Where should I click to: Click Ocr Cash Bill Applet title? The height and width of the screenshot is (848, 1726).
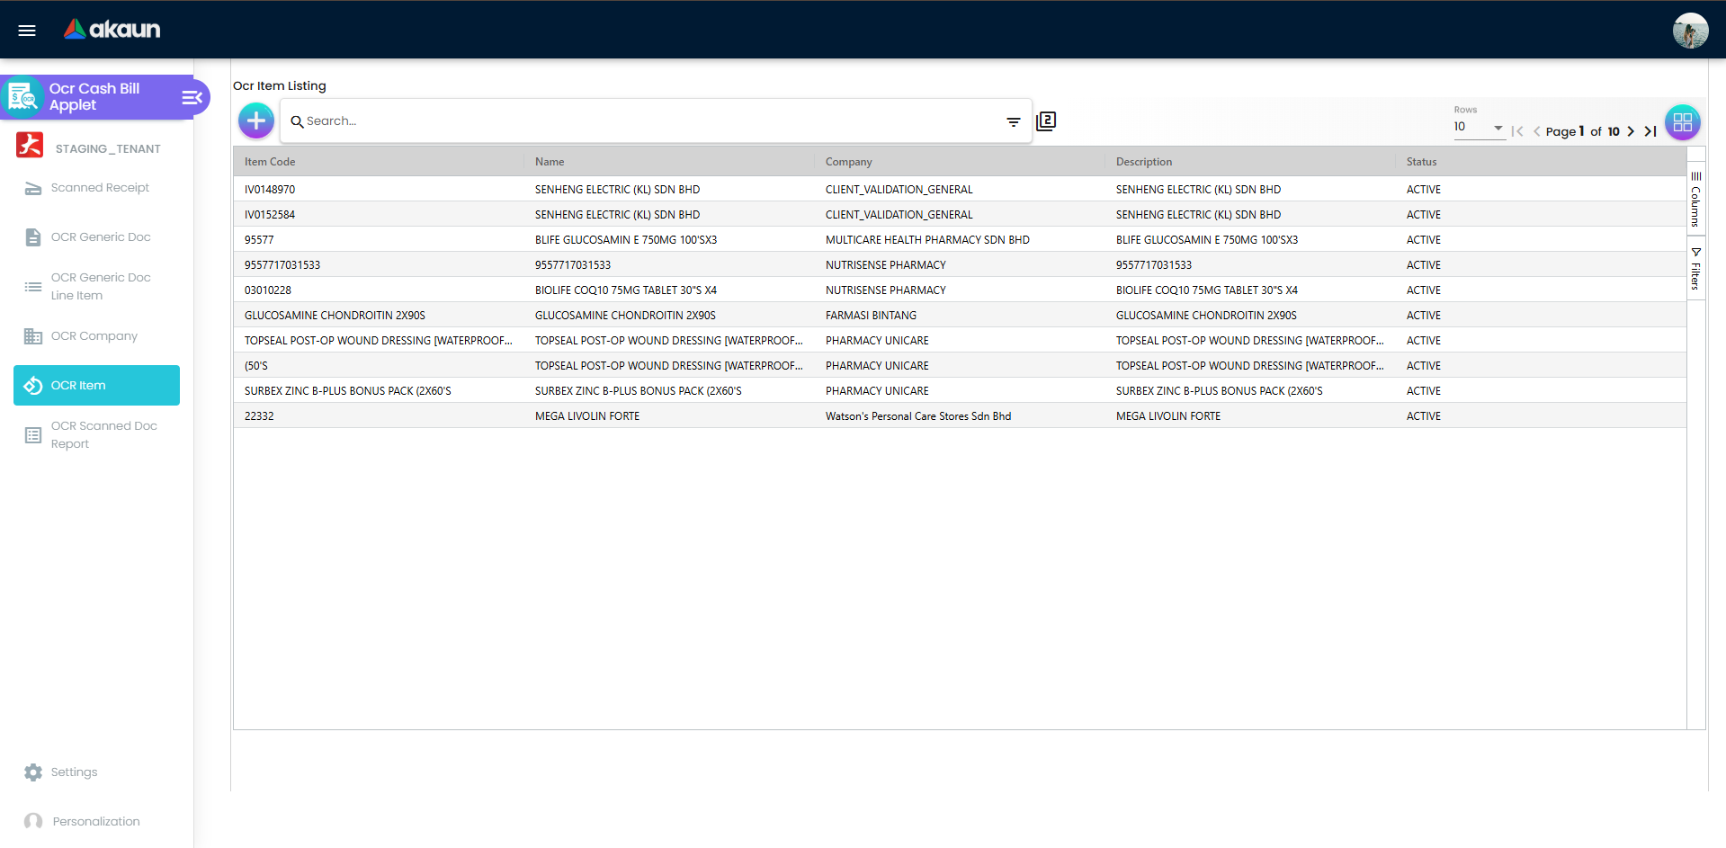coord(94,96)
